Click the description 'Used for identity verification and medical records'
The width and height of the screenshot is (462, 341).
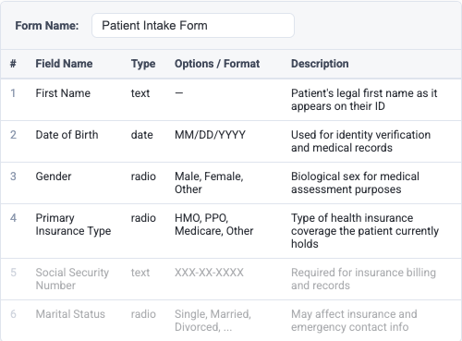pyautogui.click(x=360, y=141)
